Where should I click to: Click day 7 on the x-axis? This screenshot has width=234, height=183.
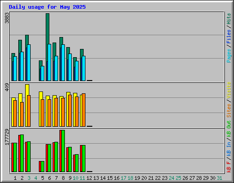click(x=56, y=178)
